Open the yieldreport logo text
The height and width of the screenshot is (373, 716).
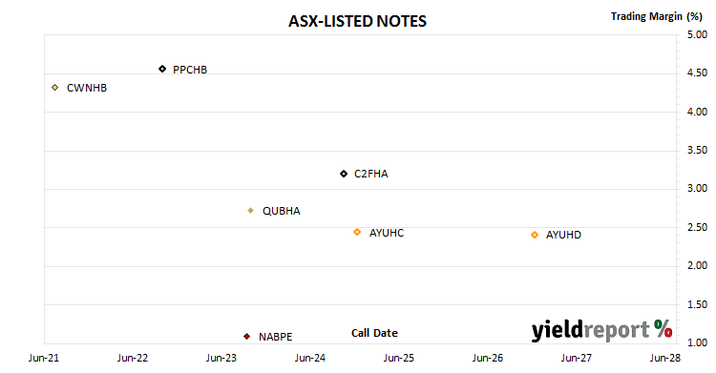[x=590, y=330]
